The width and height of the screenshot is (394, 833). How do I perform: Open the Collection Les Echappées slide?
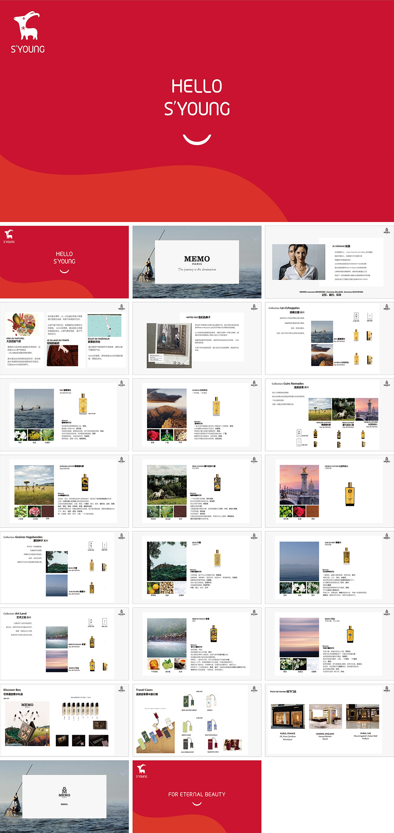[x=329, y=338]
